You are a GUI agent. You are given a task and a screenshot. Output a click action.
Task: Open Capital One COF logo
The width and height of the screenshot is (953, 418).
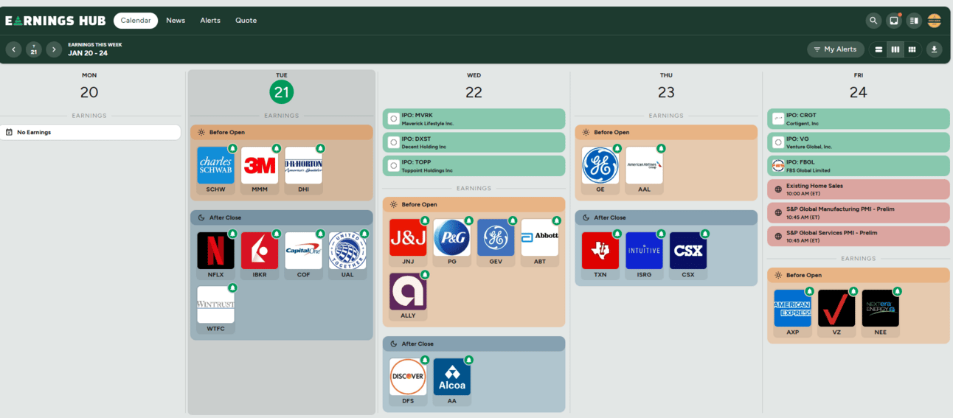click(304, 251)
